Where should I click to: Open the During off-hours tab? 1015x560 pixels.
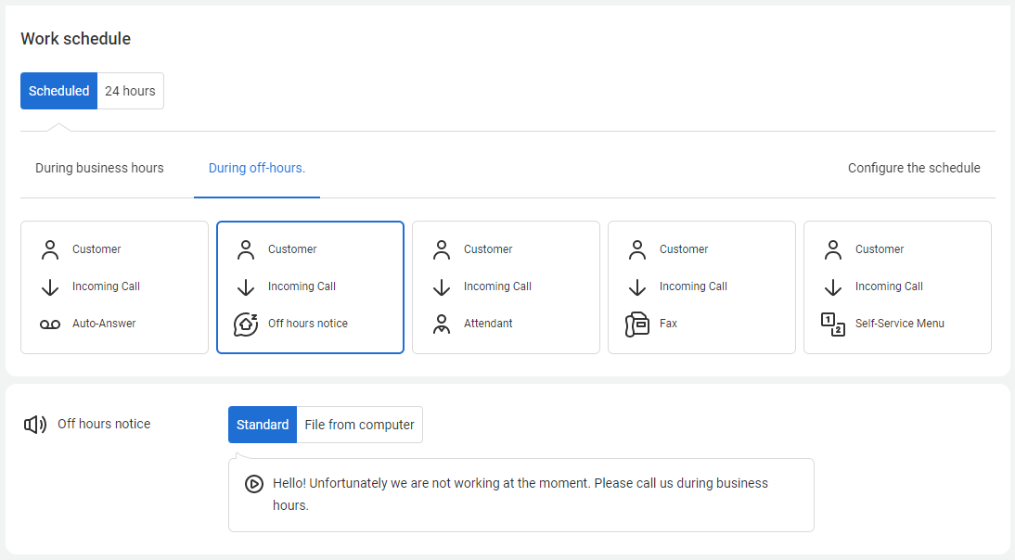point(257,168)
